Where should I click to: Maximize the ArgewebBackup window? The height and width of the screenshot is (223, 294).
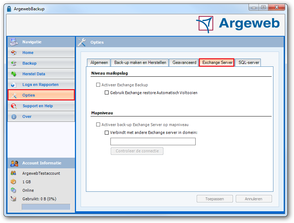263,7
